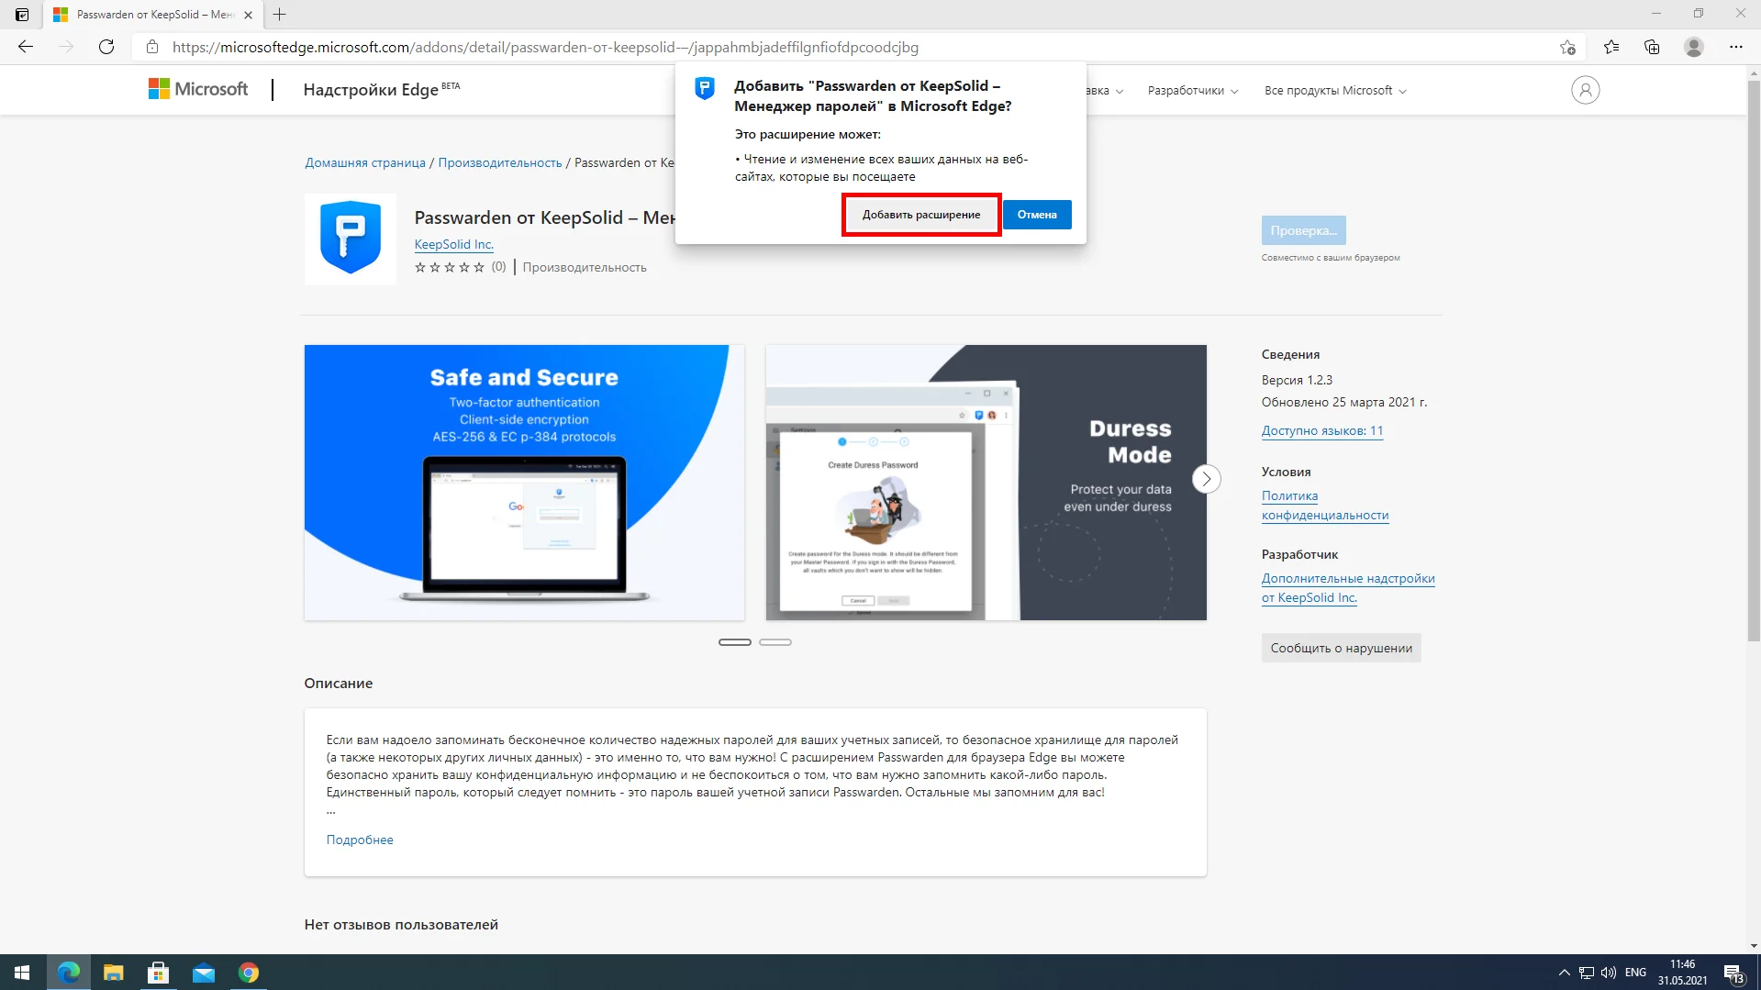Click the Microsoft logo
1761x990 pixels.
(x=198, y=89)
